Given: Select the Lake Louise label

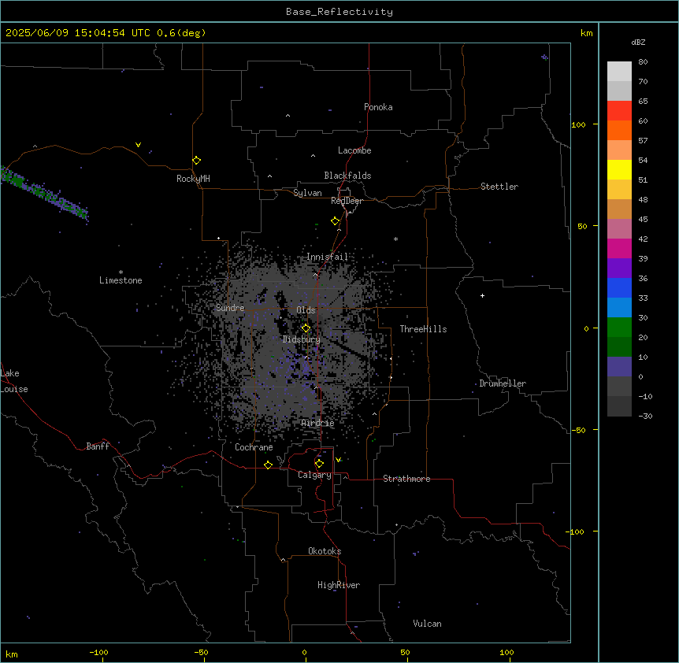Looking at the screenshot, I should click(14, 381).
